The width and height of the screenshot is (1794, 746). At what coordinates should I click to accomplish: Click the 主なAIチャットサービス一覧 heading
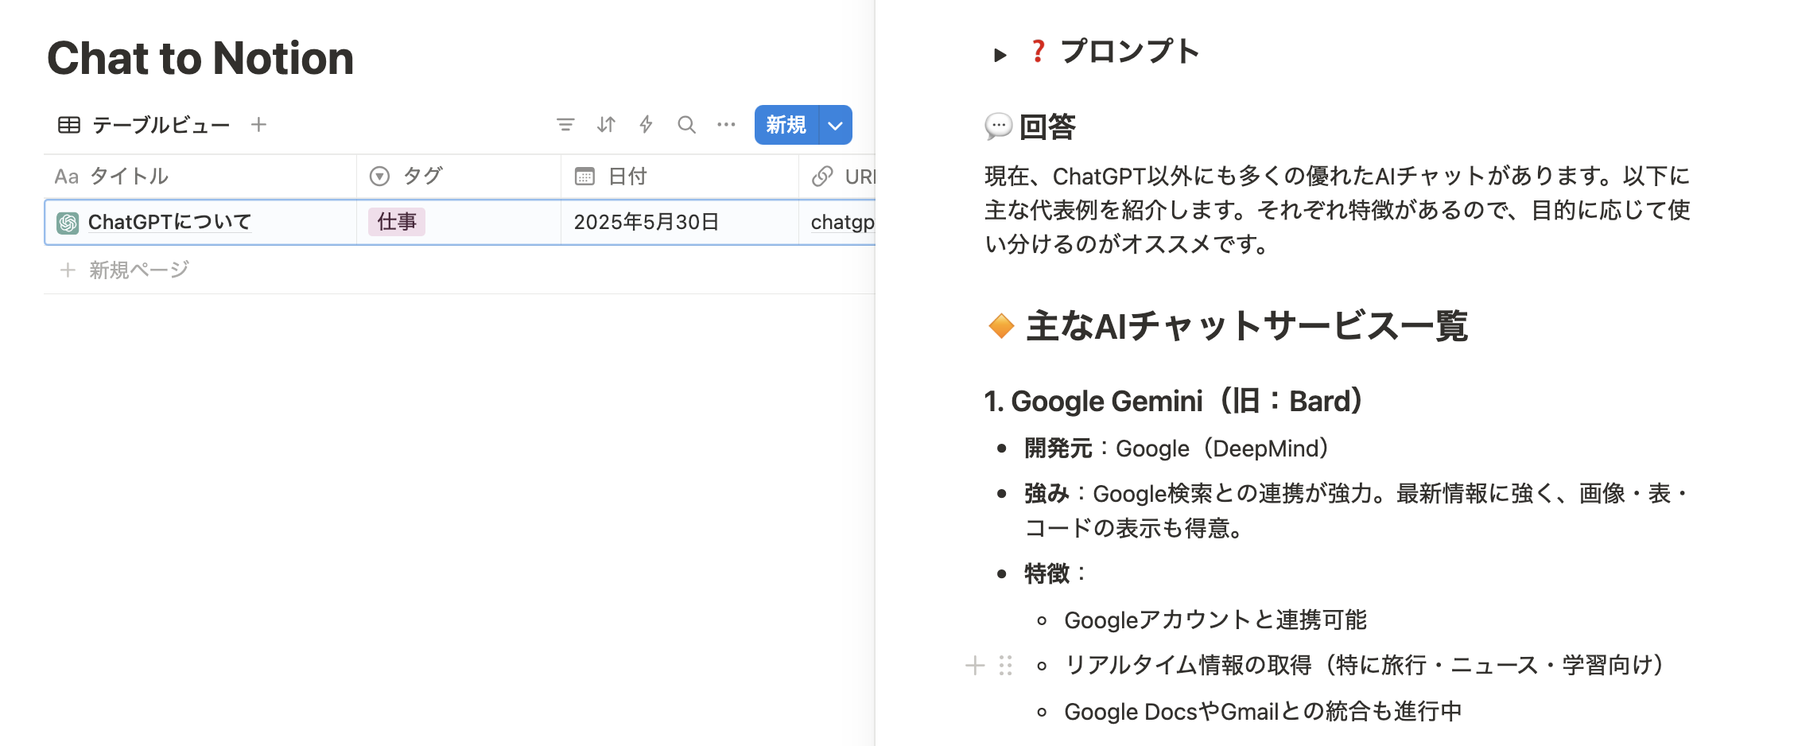tap(1247, 325)
